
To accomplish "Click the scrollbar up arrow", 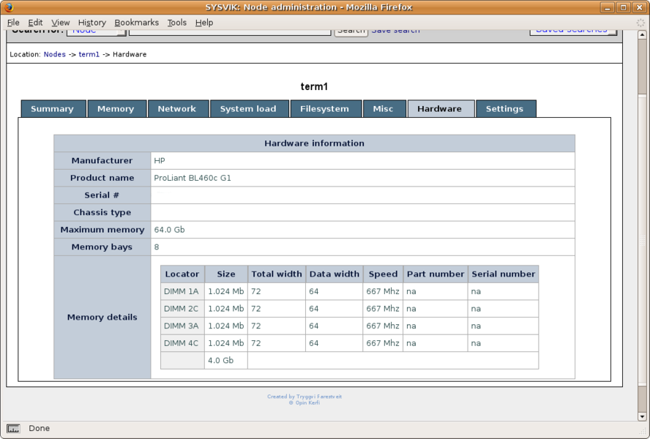I will (642, 35).
